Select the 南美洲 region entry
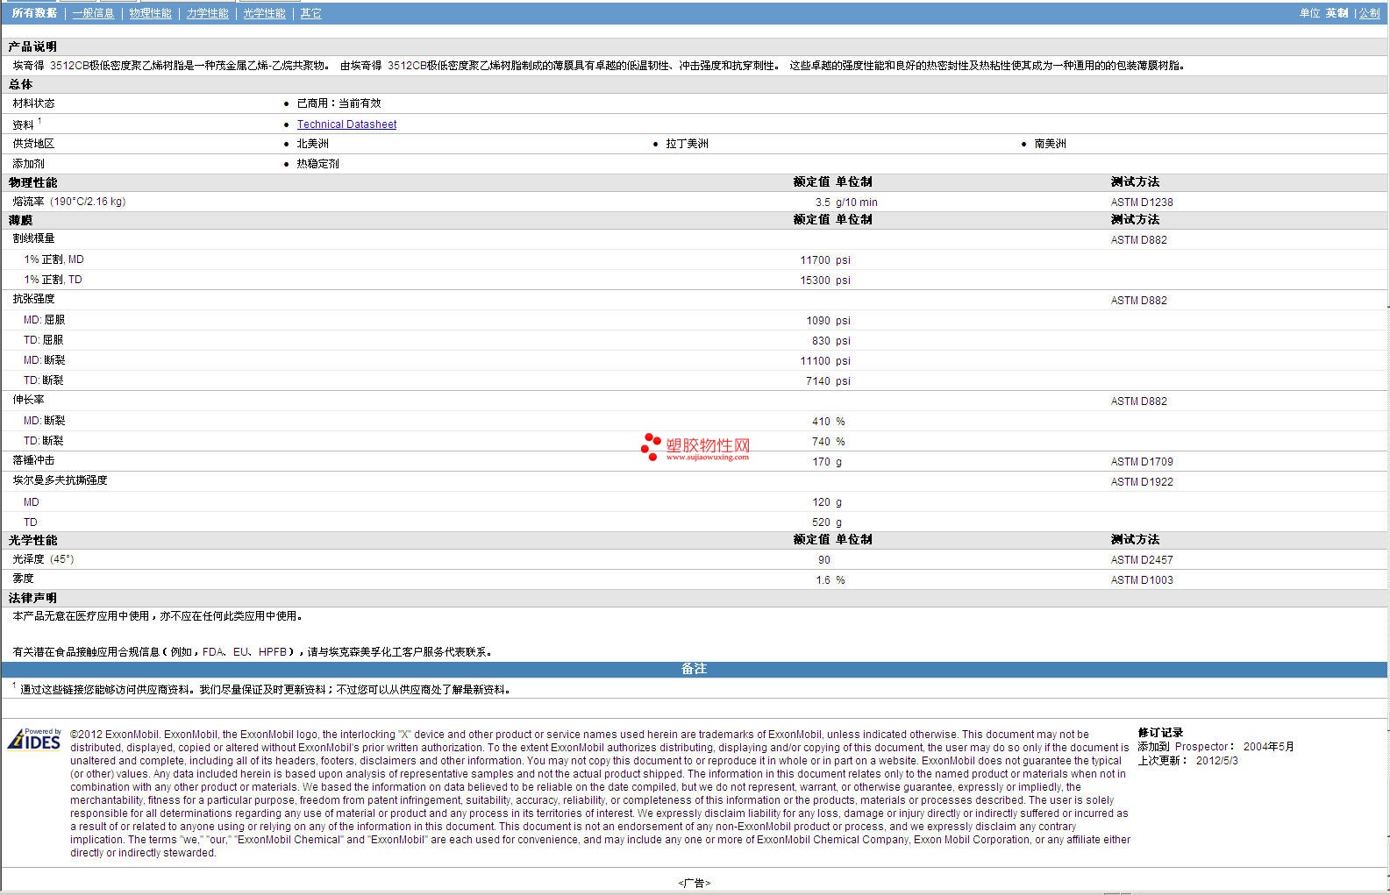The width and height of the screenshot is (1390, 895). pyautogui.click(x=1050, y=144)
